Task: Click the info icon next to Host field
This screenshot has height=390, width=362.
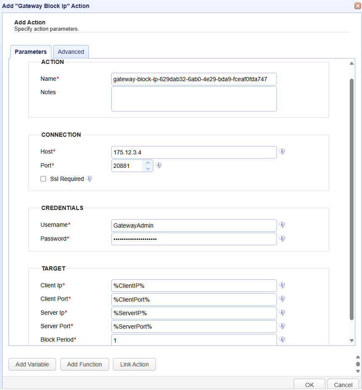Action: [282, 151]
